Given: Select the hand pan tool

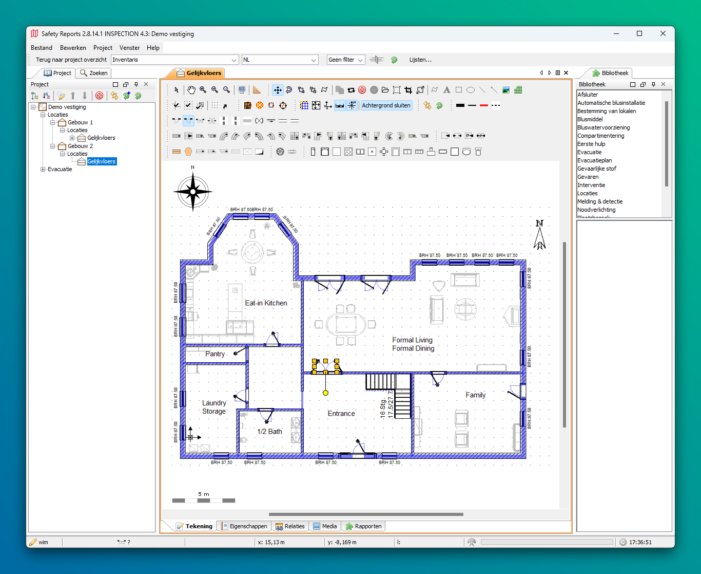Looking at the screenshot, I should [191, 90].
